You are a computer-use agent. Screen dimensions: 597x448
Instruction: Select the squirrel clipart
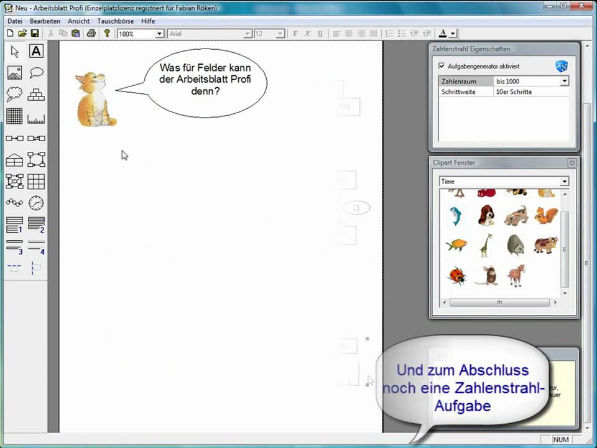[546, 216]
